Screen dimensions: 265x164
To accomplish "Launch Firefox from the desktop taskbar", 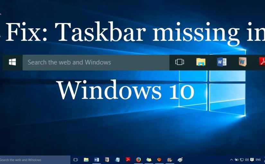I will coord(138,159).
